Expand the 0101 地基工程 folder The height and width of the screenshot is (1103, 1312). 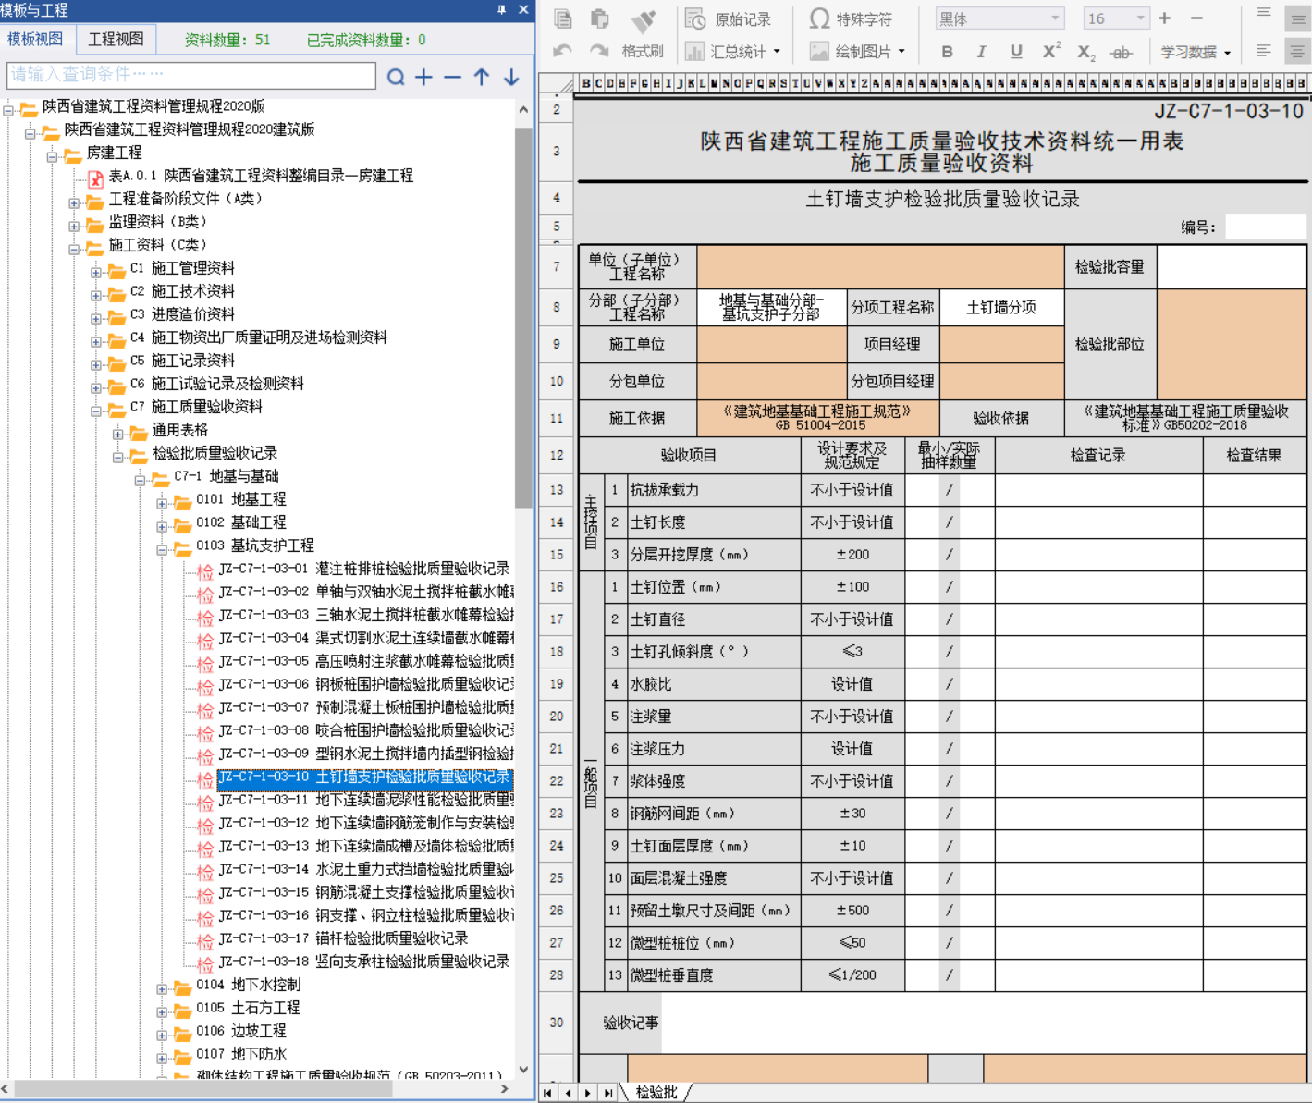(x=162, y=503)
